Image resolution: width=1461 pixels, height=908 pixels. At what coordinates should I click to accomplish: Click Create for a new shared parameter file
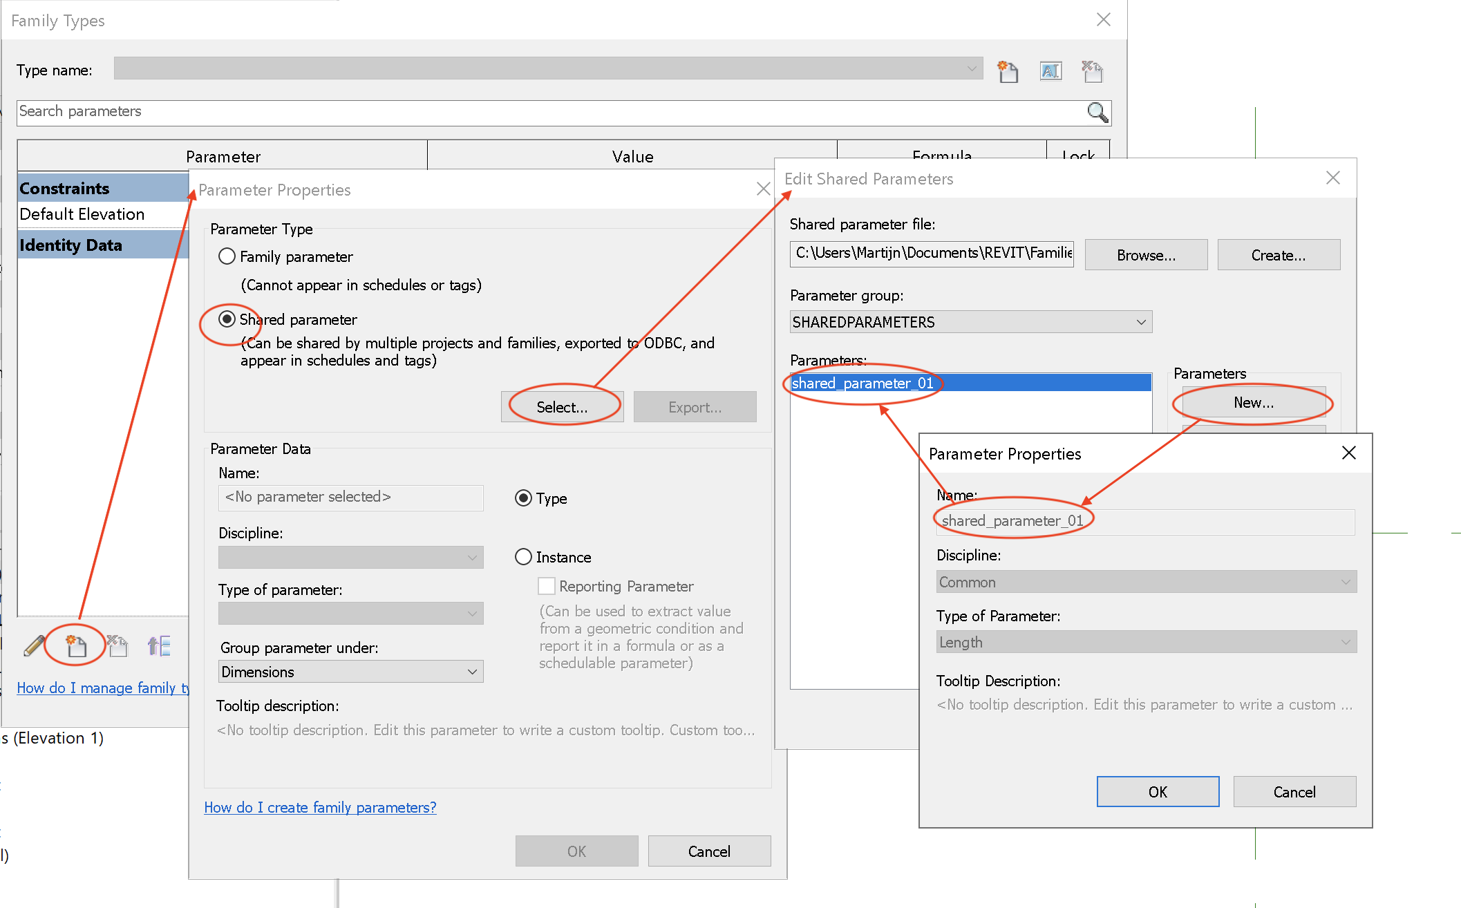[x=1278, y=254]
